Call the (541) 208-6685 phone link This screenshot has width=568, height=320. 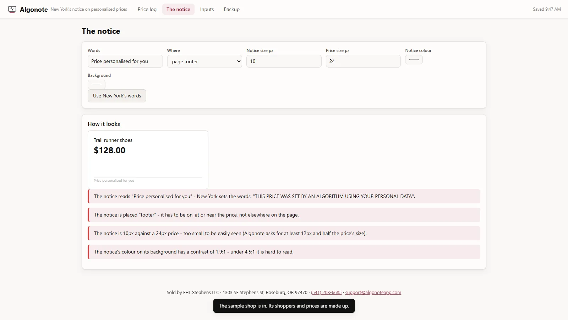[x=326, y=293]
